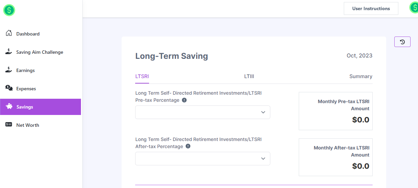Click the green dollar logo in sidebar
The image size is (418, 188).
9,10
